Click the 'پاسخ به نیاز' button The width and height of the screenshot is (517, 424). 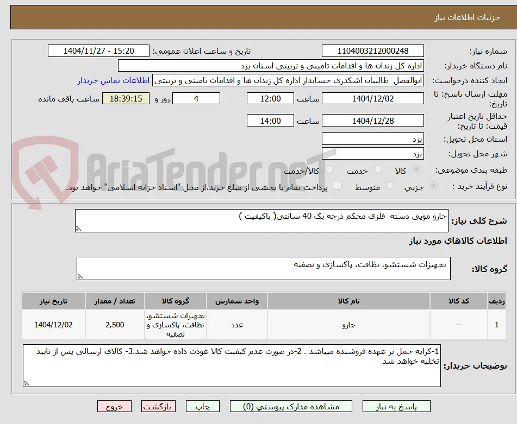(x=396, y=406)
